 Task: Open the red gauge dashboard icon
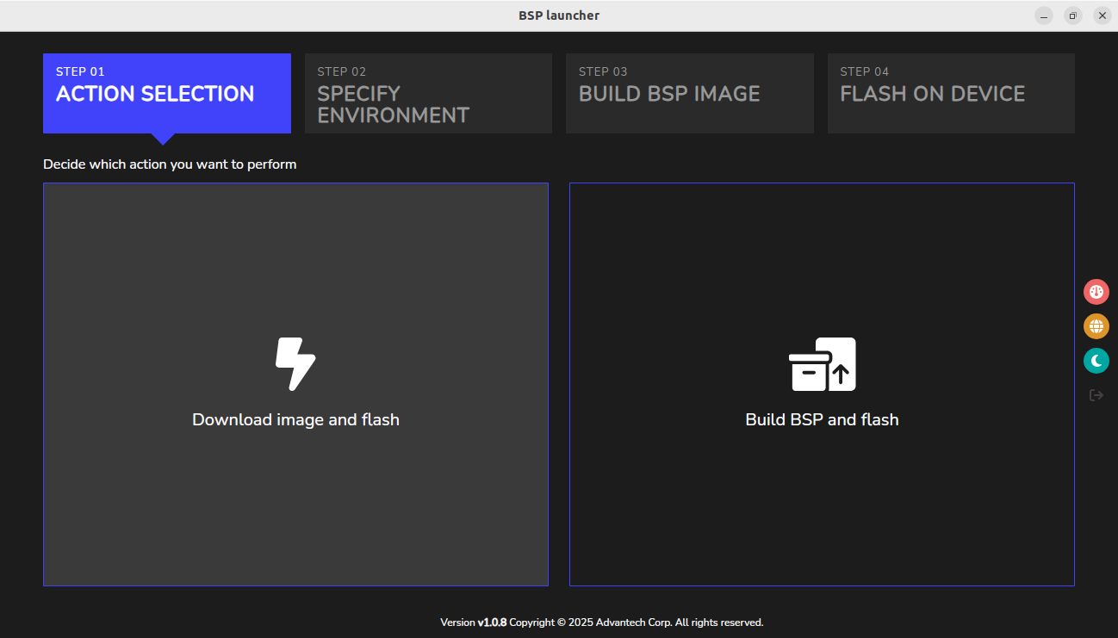click(1096, 292)
